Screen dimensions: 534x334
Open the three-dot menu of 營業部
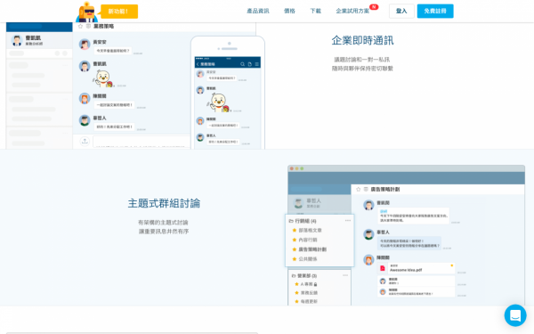pyautogui.click(x=345, y=275)
